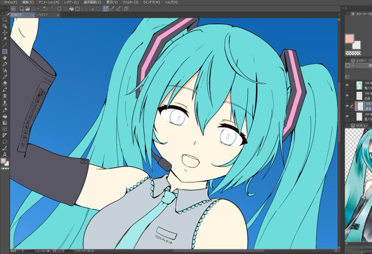This screenshot has height=254, width=372.
Task: Toggle Snap to Grid in command bar
Action: [118, 9]
